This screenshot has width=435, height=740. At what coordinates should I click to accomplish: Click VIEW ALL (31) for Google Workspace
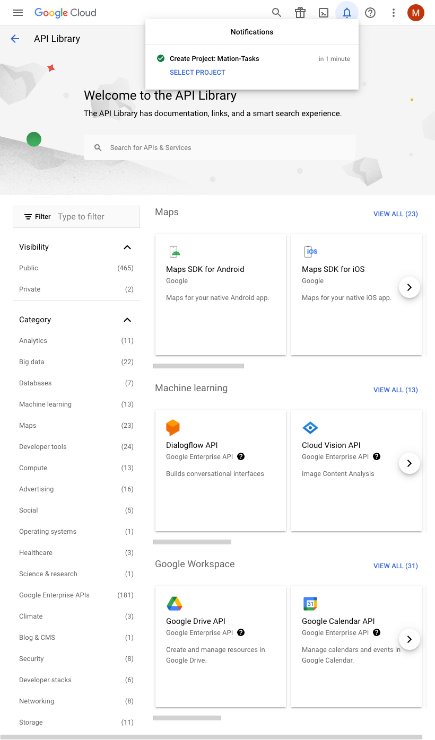(396, 566)
